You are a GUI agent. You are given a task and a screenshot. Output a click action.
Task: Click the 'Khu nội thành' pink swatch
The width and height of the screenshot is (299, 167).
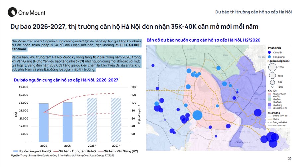coord(270,94)
